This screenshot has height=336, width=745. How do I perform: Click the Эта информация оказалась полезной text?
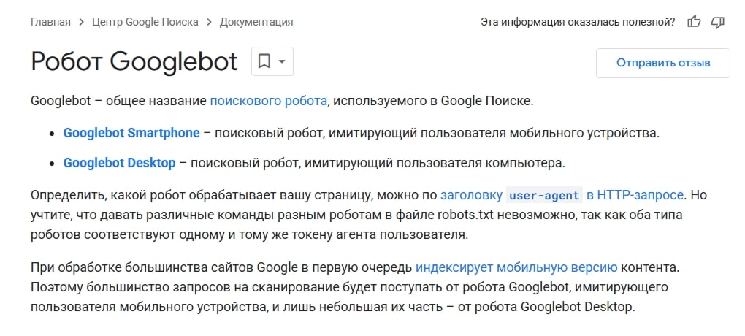pyautogui.click(x=578, y=22)
